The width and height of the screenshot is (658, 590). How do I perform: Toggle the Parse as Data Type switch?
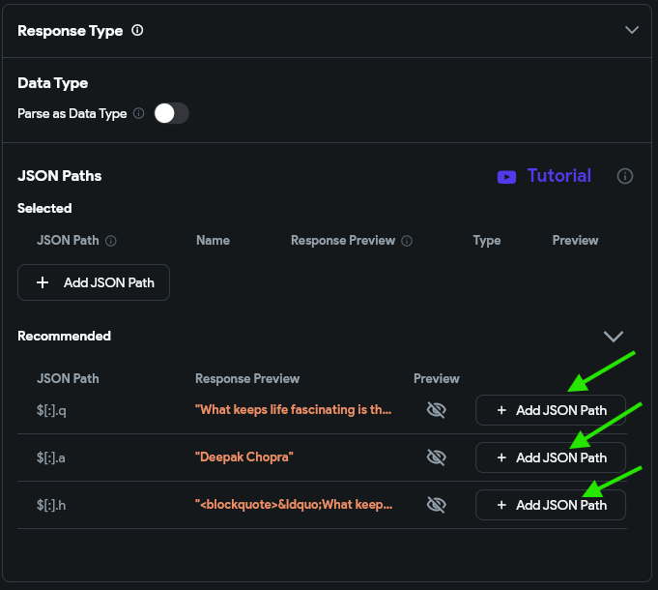172,113
